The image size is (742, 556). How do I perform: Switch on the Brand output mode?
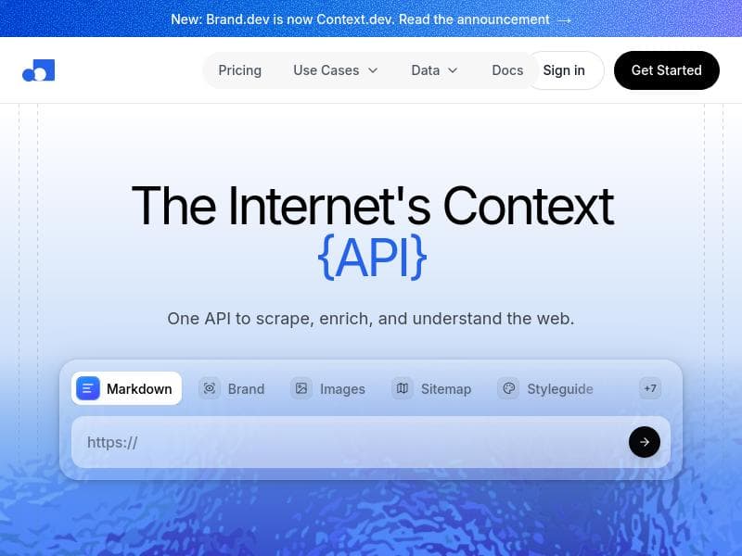233,388
